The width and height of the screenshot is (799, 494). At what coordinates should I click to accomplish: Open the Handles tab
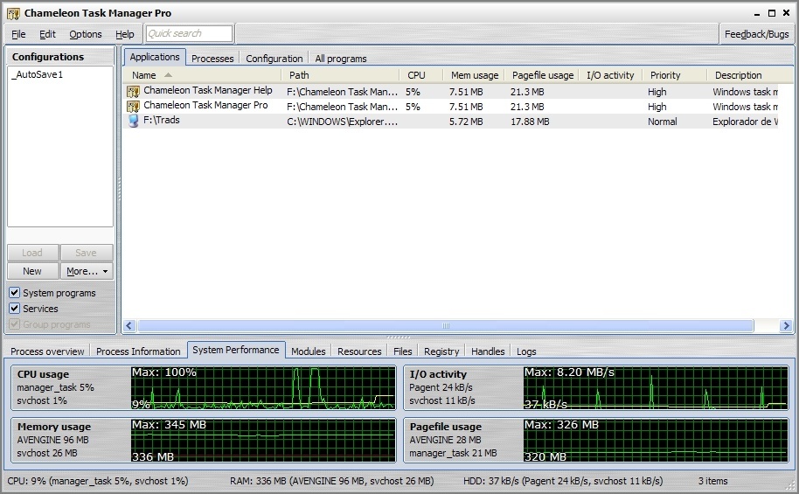point(488,351)
